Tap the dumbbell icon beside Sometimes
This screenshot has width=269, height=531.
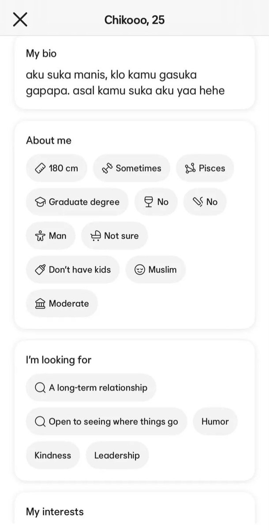107,168
